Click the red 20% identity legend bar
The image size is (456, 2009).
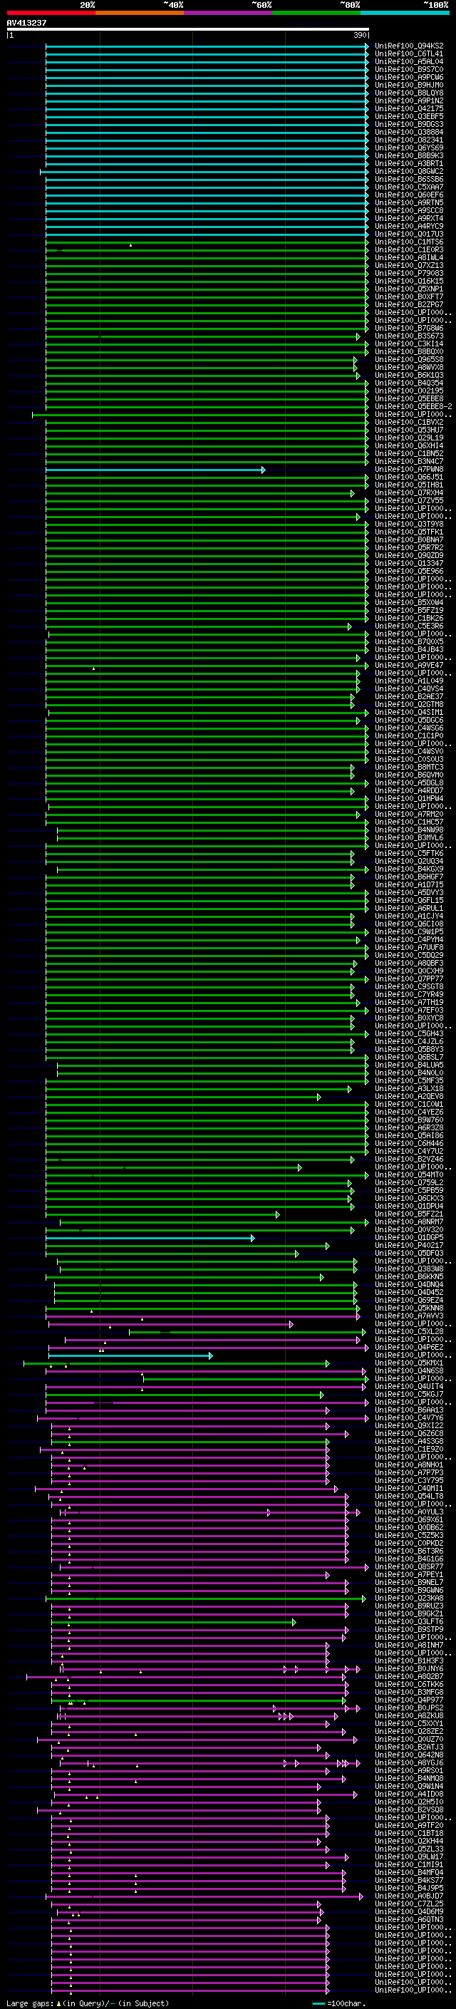click(51, 13)
